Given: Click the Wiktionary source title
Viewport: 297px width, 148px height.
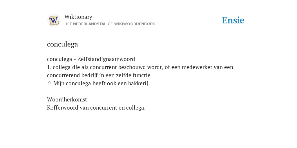Looking at the screenshot, I should [x=78, y=17].
